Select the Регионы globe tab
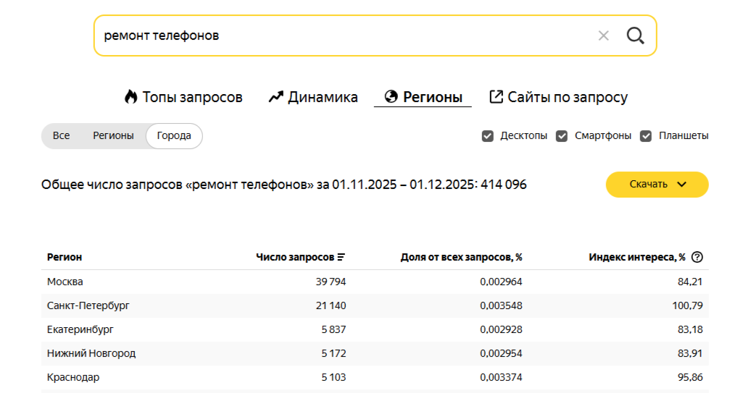The height and width of the screenshot is (393, 743). click(x=423, y=97)
